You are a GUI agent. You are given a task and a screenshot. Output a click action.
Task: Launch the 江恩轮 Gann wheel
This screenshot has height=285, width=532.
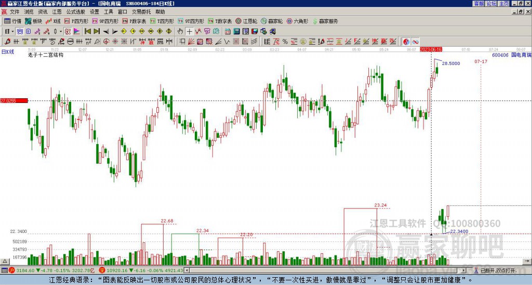(246, 21)
